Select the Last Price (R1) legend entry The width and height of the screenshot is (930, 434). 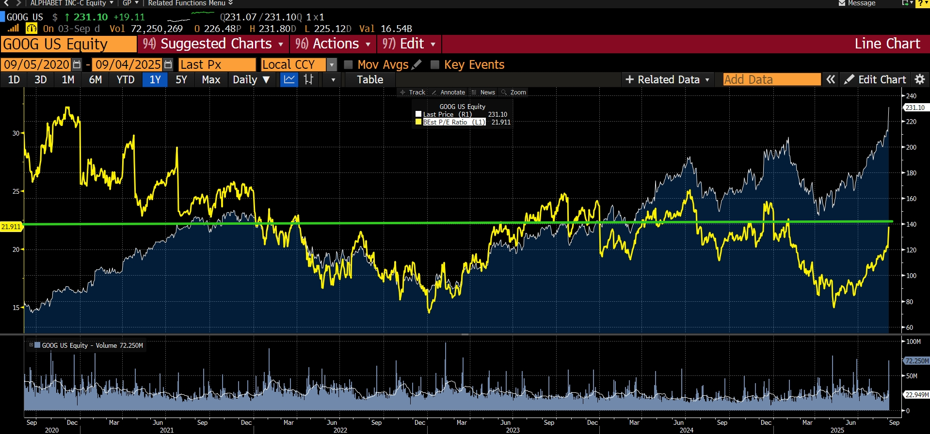pyautogui.click(x=447, y=114)
